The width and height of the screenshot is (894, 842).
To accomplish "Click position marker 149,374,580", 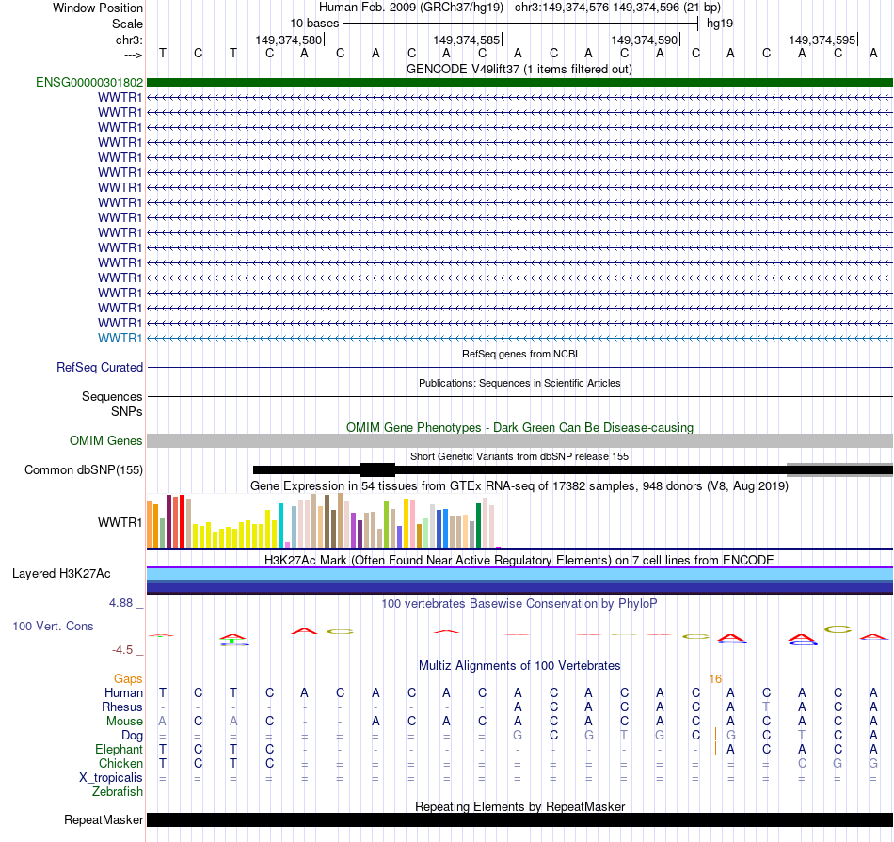I will point(289,40).
